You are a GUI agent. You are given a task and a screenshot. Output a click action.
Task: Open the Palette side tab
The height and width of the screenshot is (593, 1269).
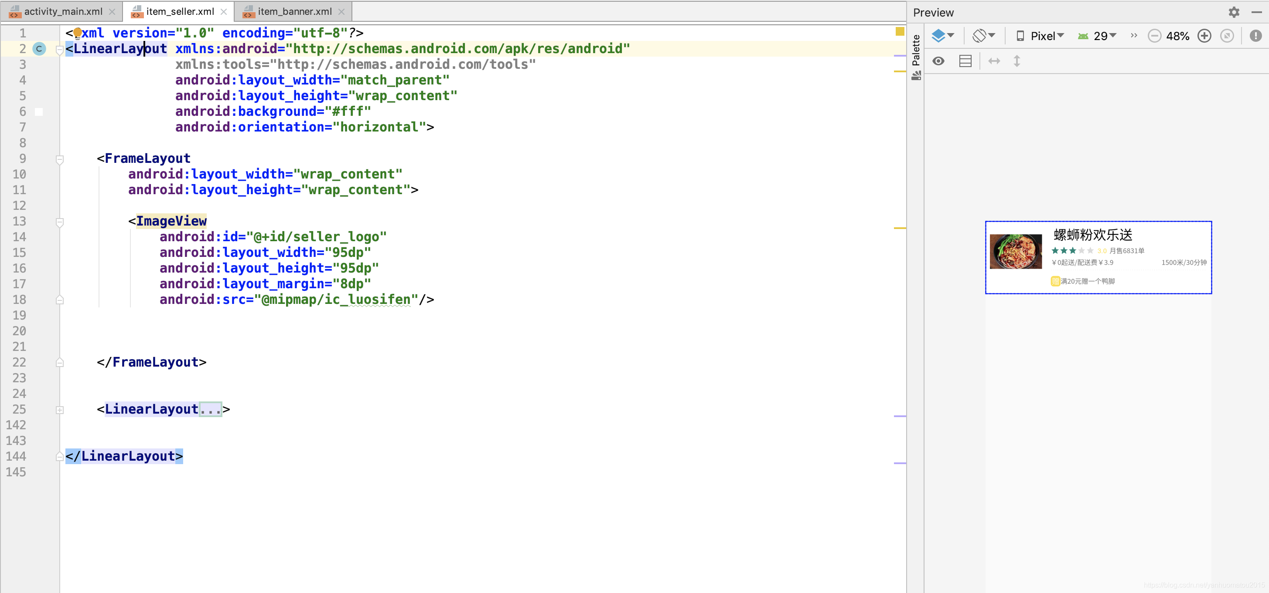pos(916,57)
